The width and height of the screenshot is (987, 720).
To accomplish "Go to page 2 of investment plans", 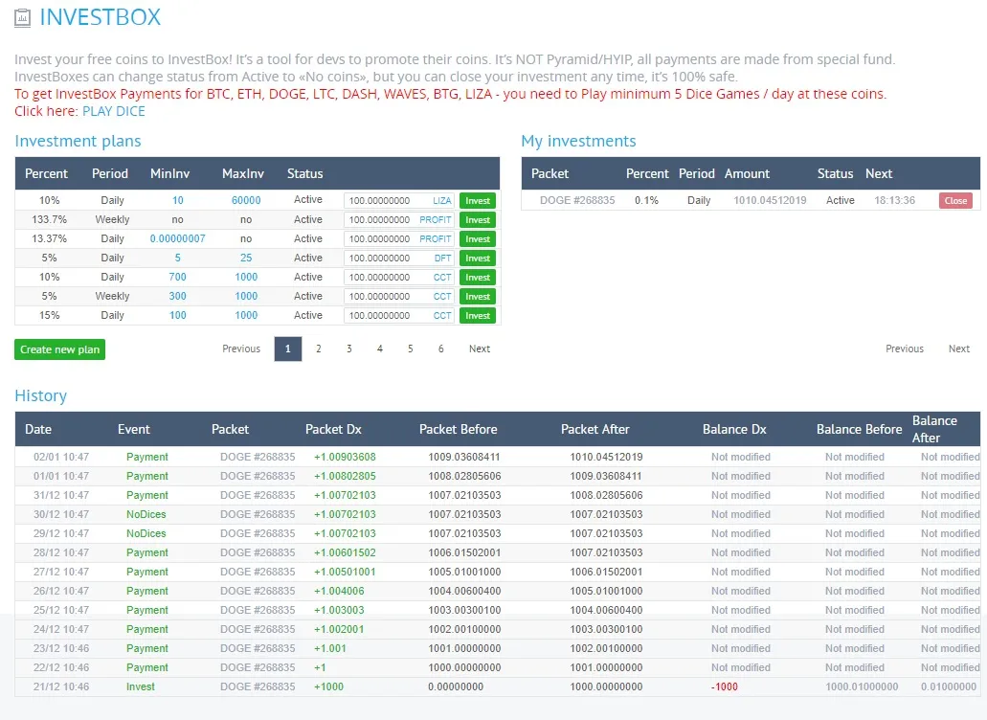I will [x=319, y=349].
